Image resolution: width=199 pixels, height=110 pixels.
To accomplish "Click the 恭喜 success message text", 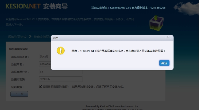I will coord(118,51).
